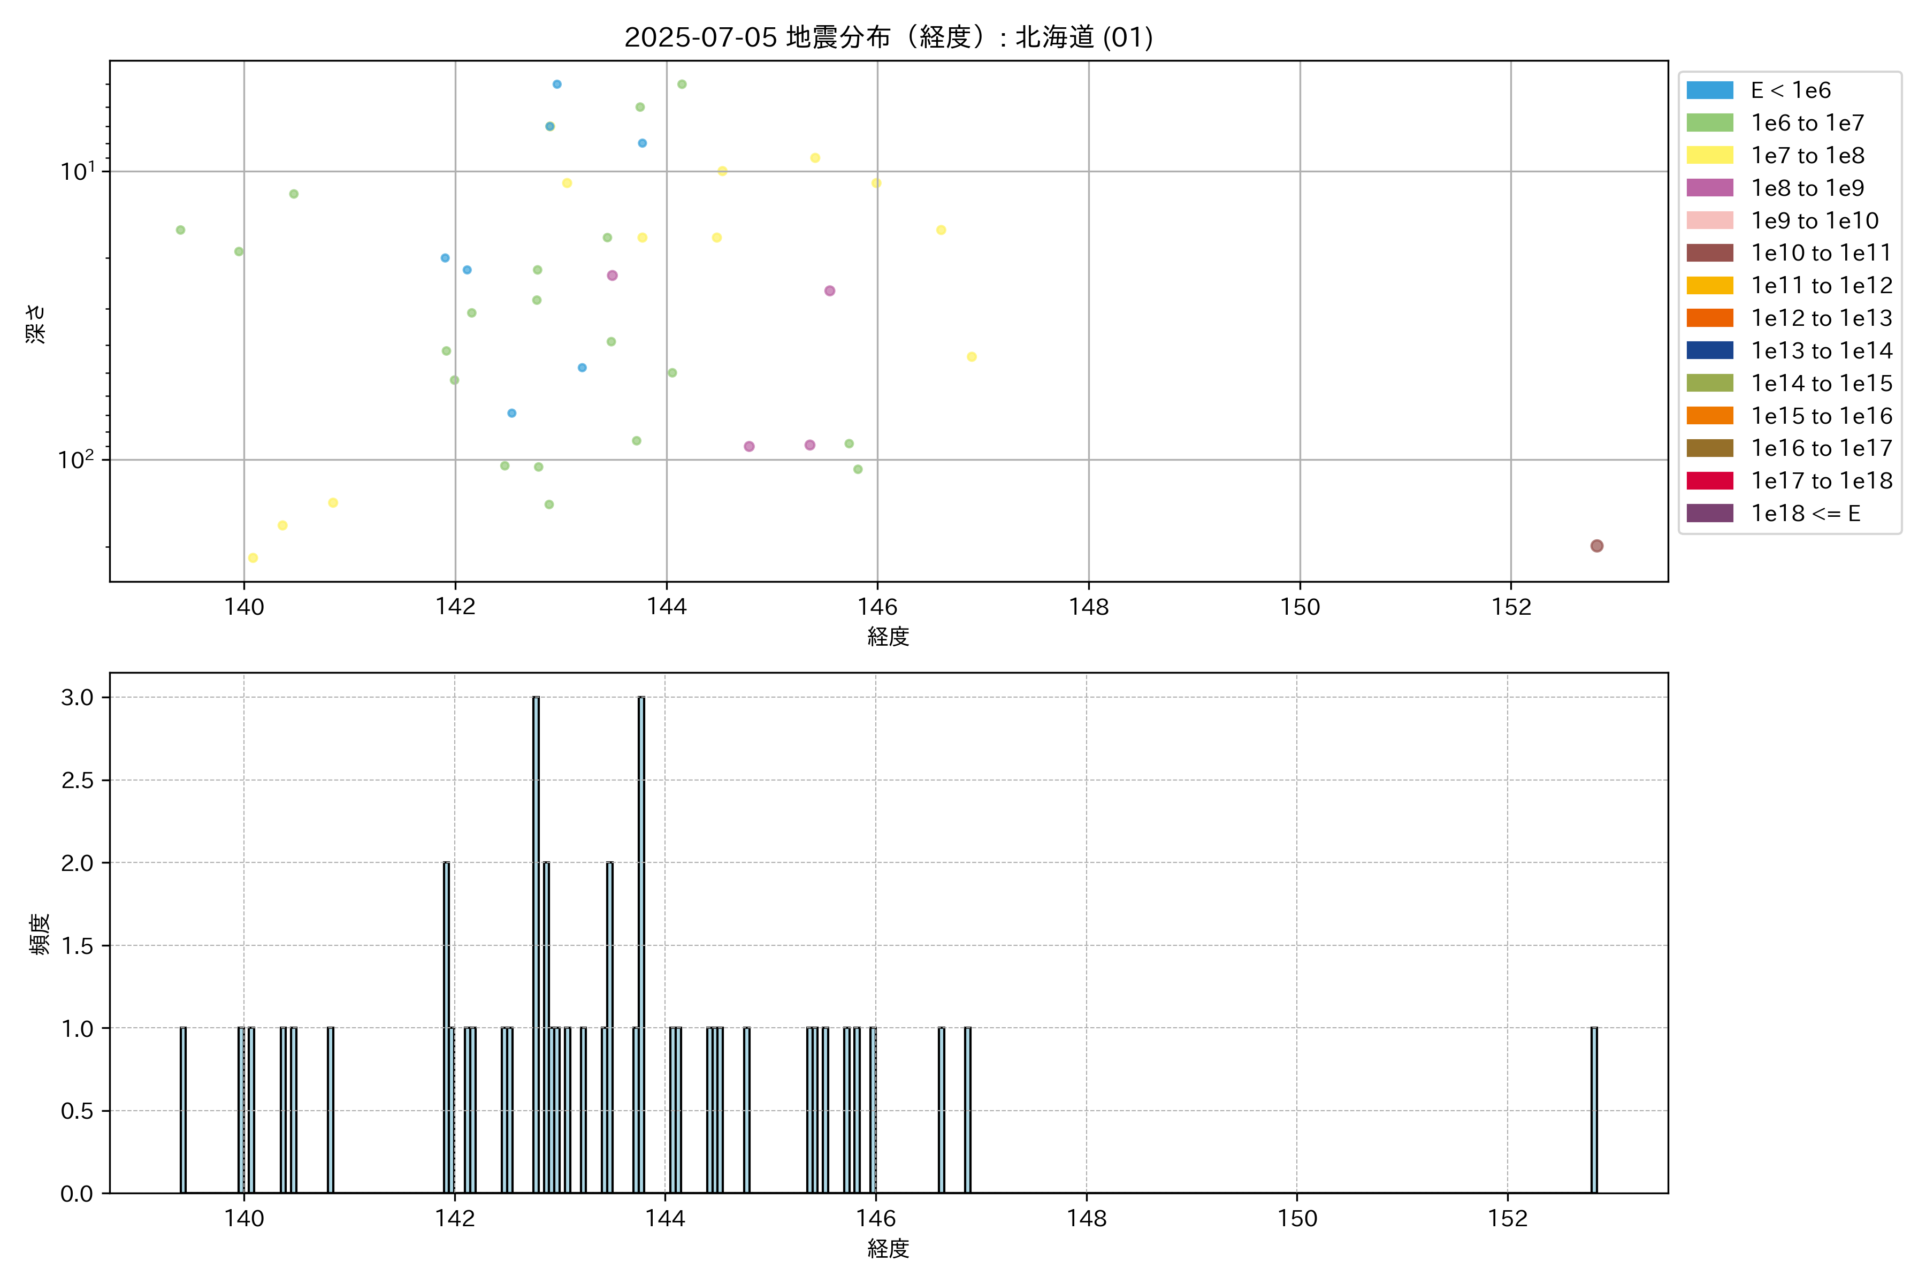
Task: Click the 頻度 y-axis label
Action: [x=39, y=934]
